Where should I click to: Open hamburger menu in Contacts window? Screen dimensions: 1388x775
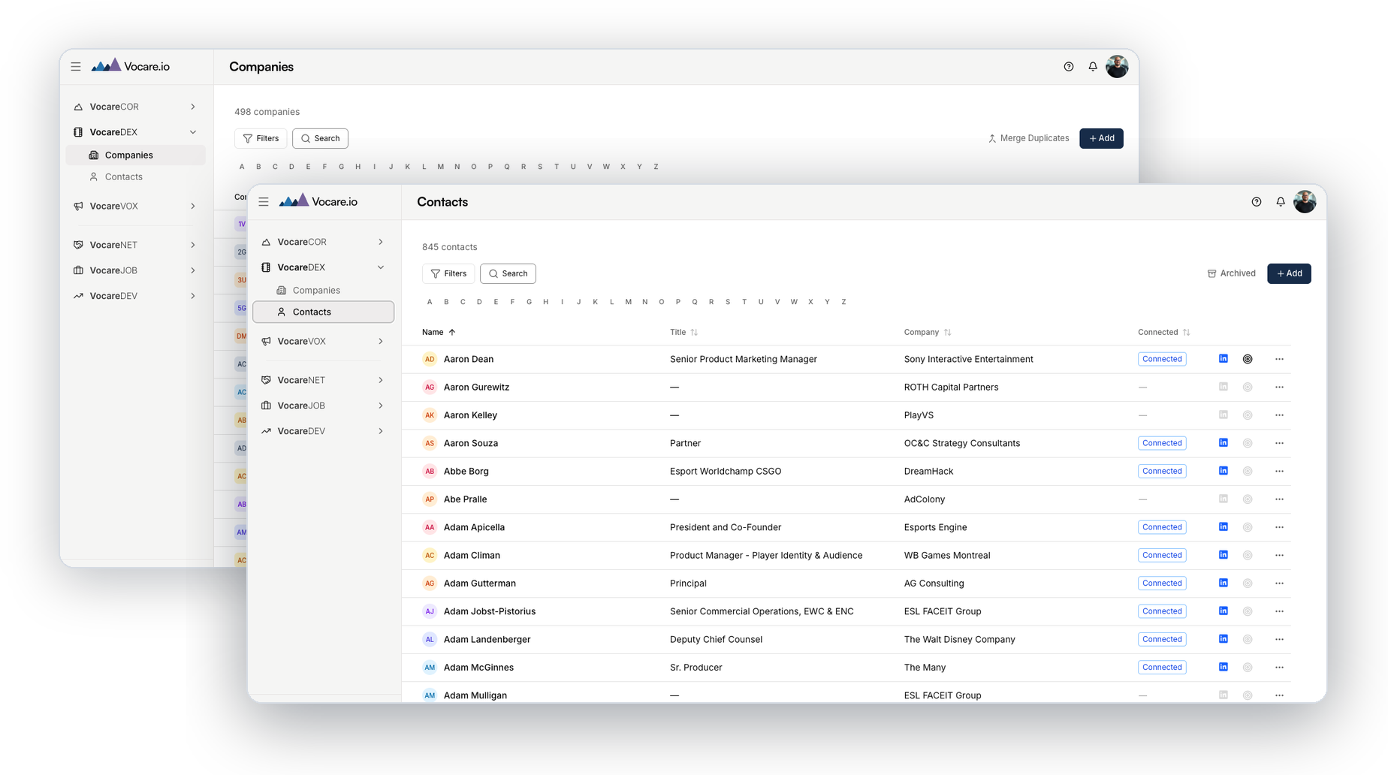(264, 202)
